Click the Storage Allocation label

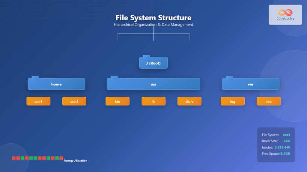[75, 161]
